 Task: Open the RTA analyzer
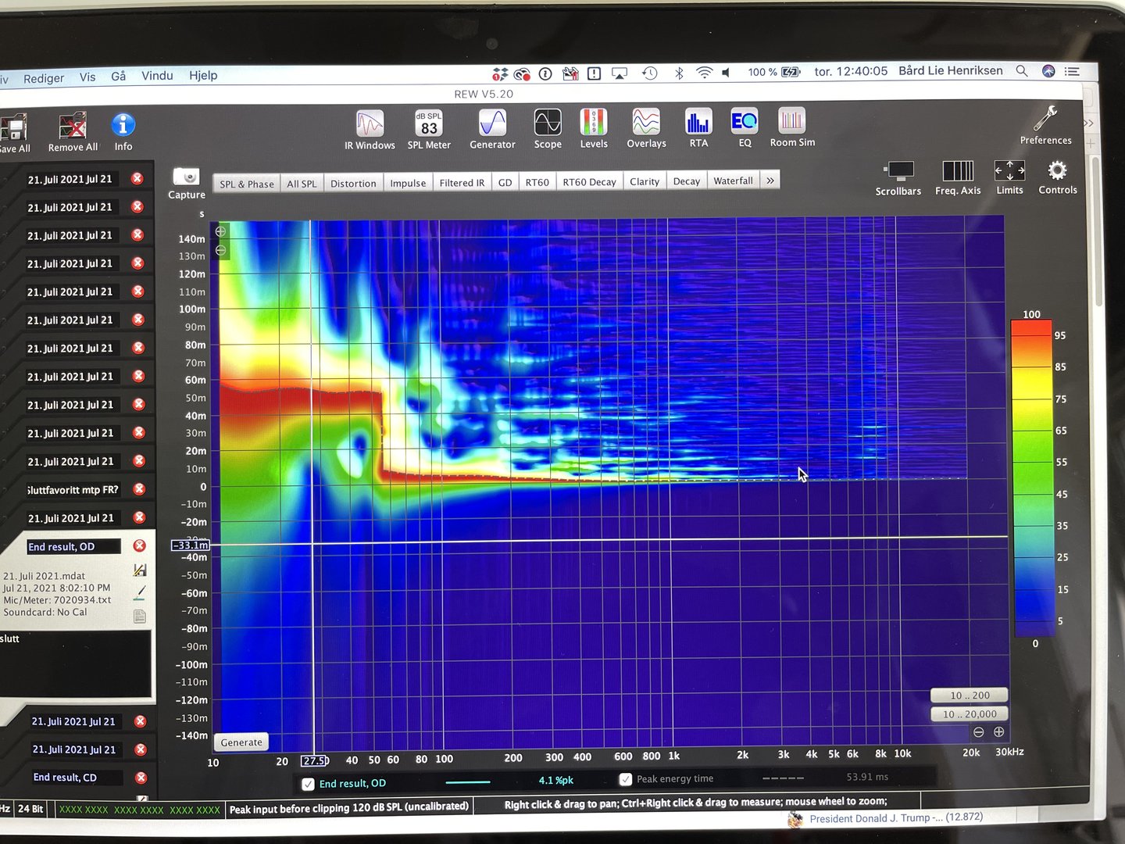[x=698, y=123]
